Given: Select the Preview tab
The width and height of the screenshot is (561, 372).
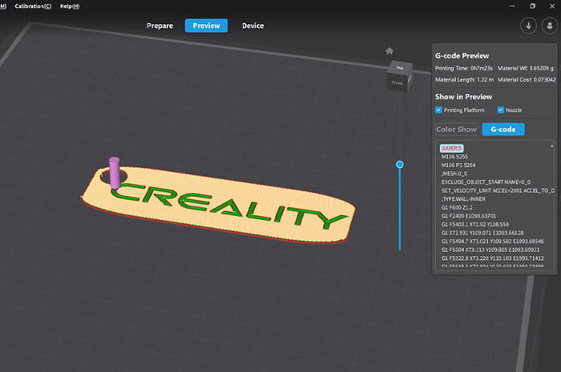Looking at the screenshot, I should (x=206, y=26).
